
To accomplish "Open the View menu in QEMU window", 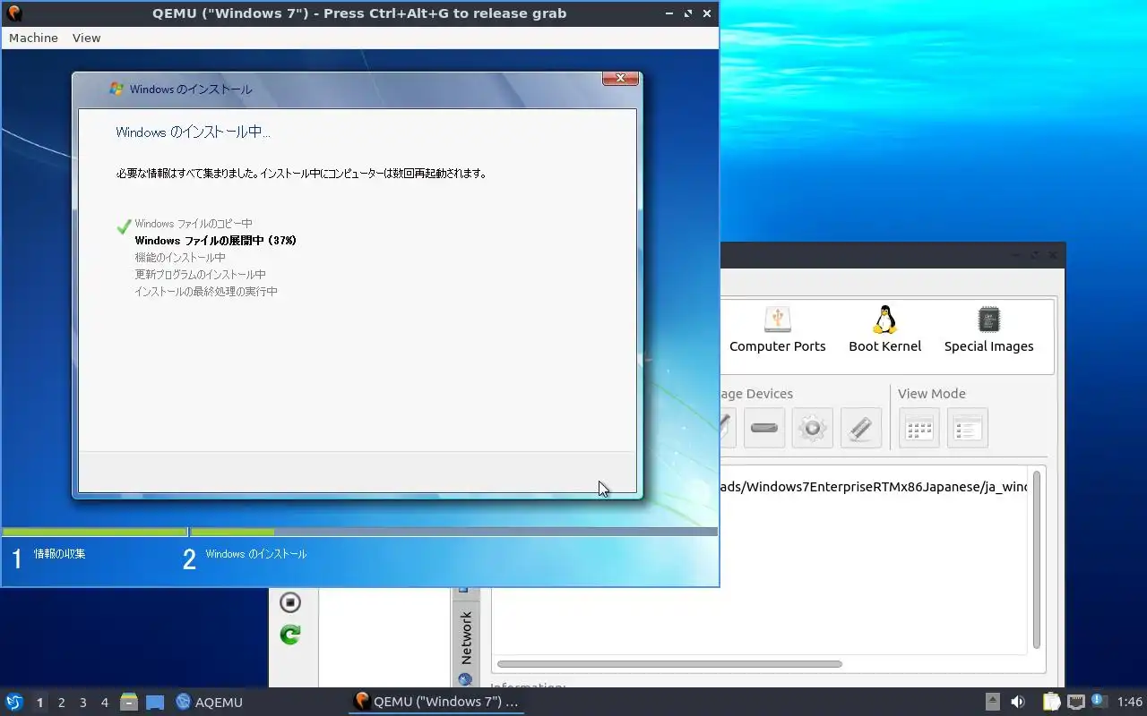I will pyautogui.click(x=86, y=38).
